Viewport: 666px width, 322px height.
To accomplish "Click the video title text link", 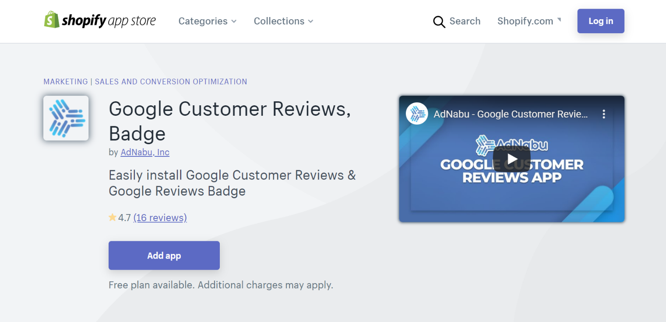I will click(511, 114).
